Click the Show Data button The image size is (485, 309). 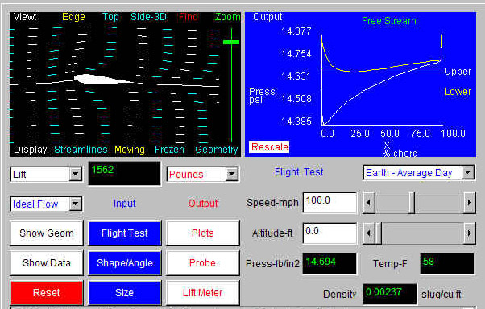[47, 263]
